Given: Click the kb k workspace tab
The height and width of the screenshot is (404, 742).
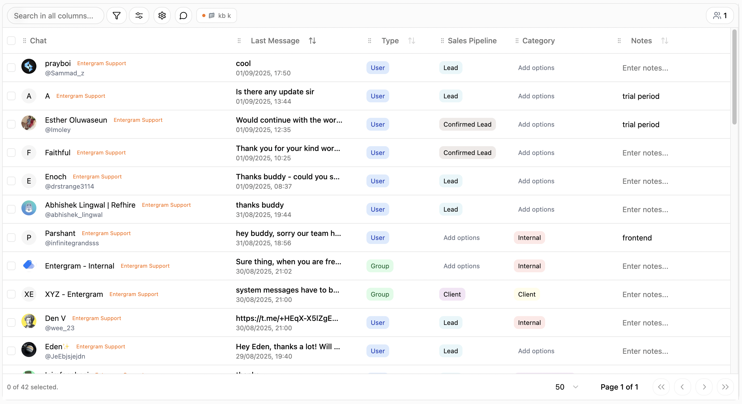Looking at the screenshot, I should pyautogui.click(x=217, y=15).
